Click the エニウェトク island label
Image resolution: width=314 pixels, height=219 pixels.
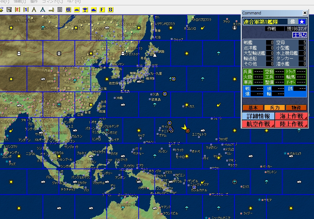199,134
